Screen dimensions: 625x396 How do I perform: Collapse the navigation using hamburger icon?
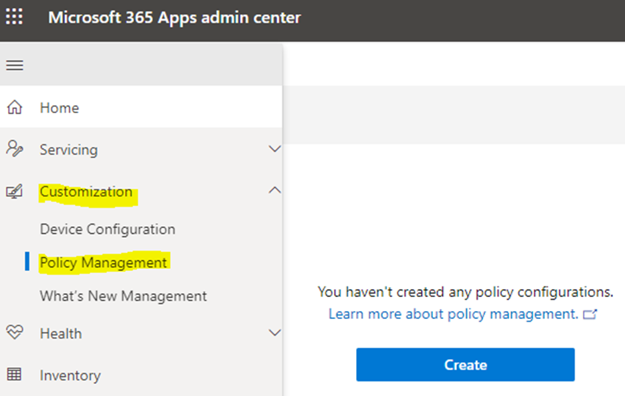point(14,65)
